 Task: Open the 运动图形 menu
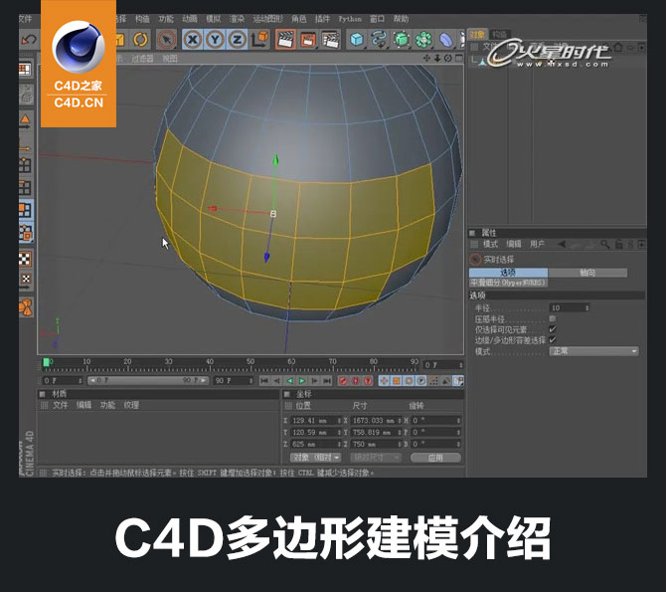click(267, 19)
